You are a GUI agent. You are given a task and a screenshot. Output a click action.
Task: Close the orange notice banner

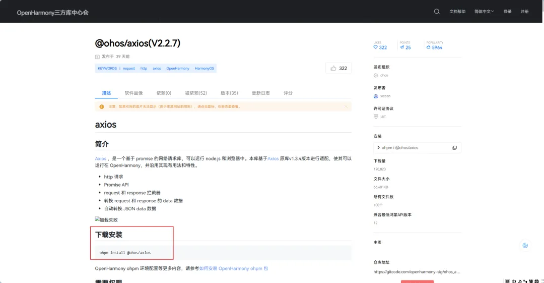[x=346, y=106]
